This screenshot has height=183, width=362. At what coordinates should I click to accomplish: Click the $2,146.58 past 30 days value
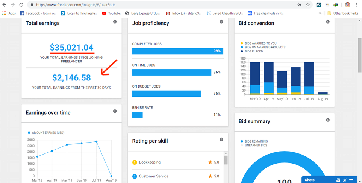[x=71, y=78]
